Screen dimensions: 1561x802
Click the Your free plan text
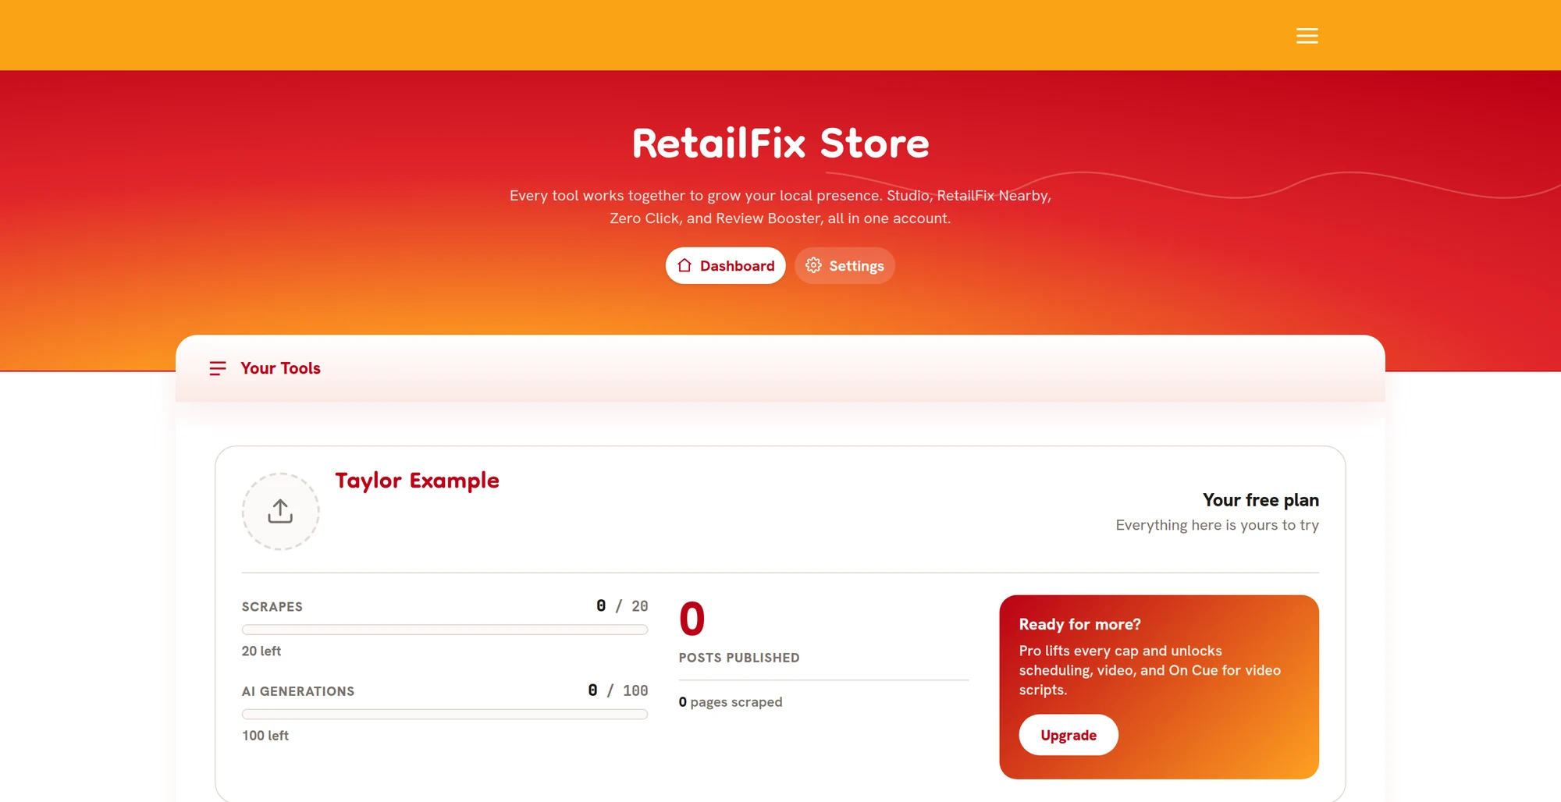(1261, 500)
